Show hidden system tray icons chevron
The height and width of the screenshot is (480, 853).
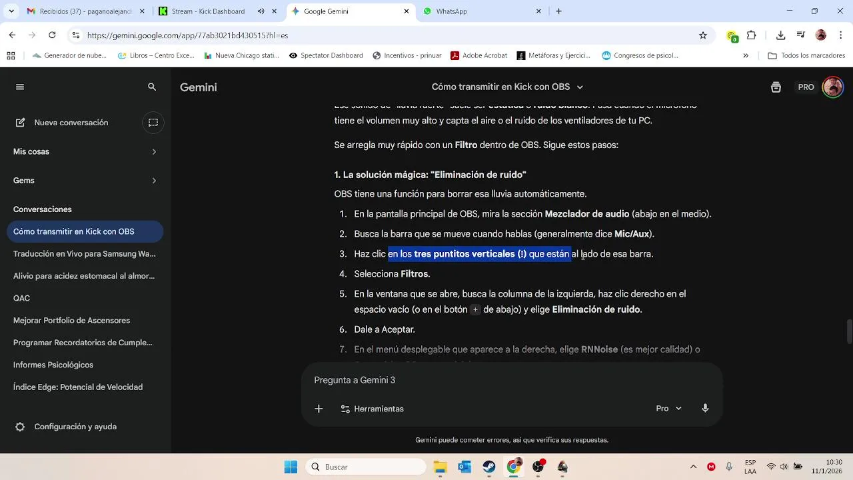[694, 467]
